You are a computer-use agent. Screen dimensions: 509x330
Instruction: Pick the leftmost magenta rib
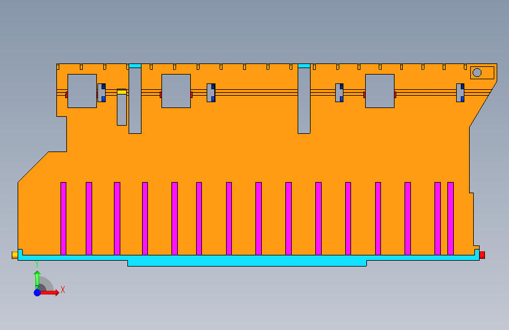[x=63, y=218]
